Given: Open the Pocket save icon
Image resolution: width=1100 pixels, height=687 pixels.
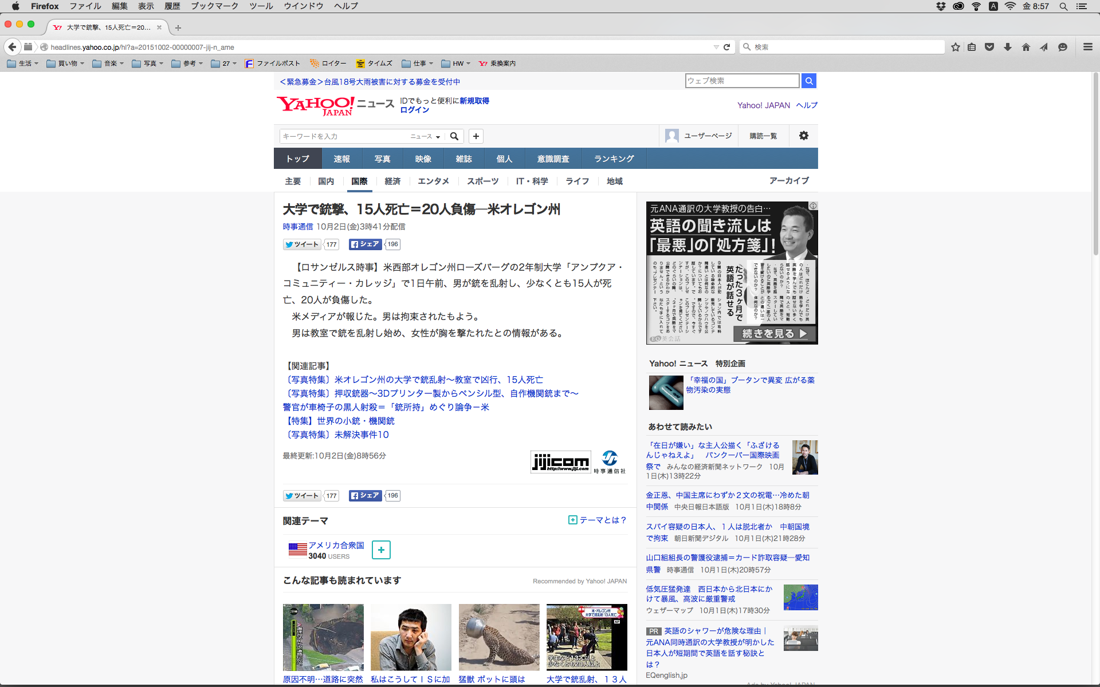Looking at the screenshot, I should pyautogui.click(x=989, y=47).
